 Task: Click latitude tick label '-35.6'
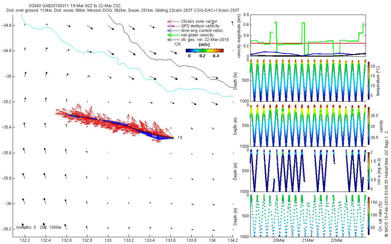pos(6,153)
